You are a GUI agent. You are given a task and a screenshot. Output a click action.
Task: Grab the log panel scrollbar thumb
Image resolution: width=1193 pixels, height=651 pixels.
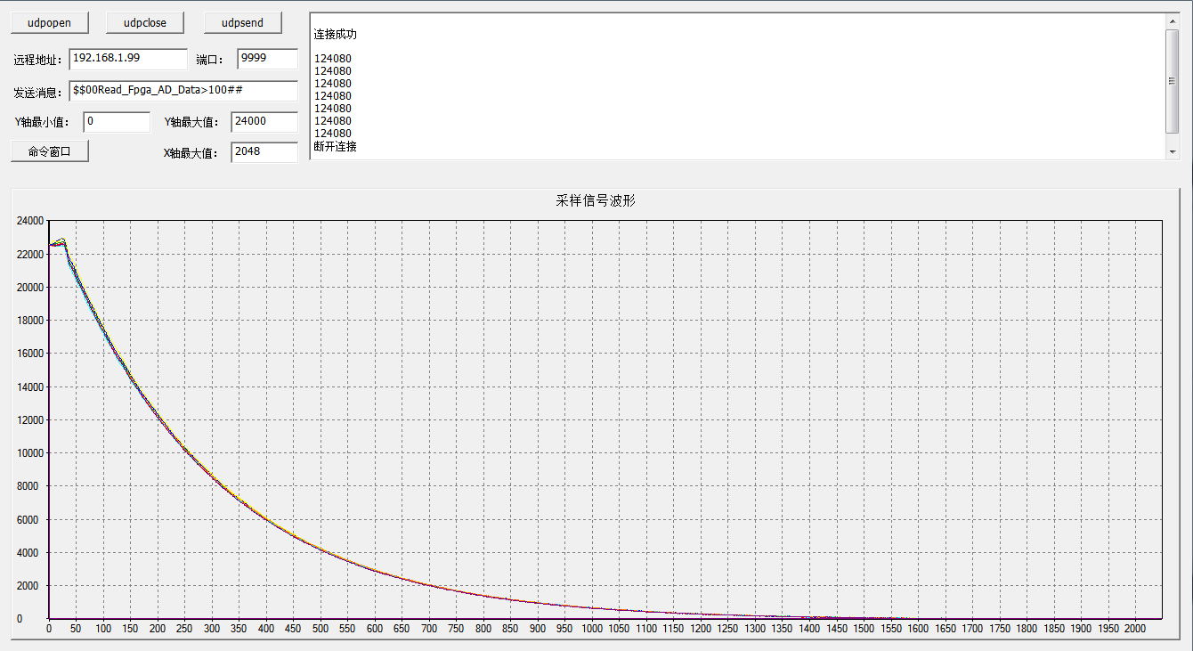click(1172, 80)
